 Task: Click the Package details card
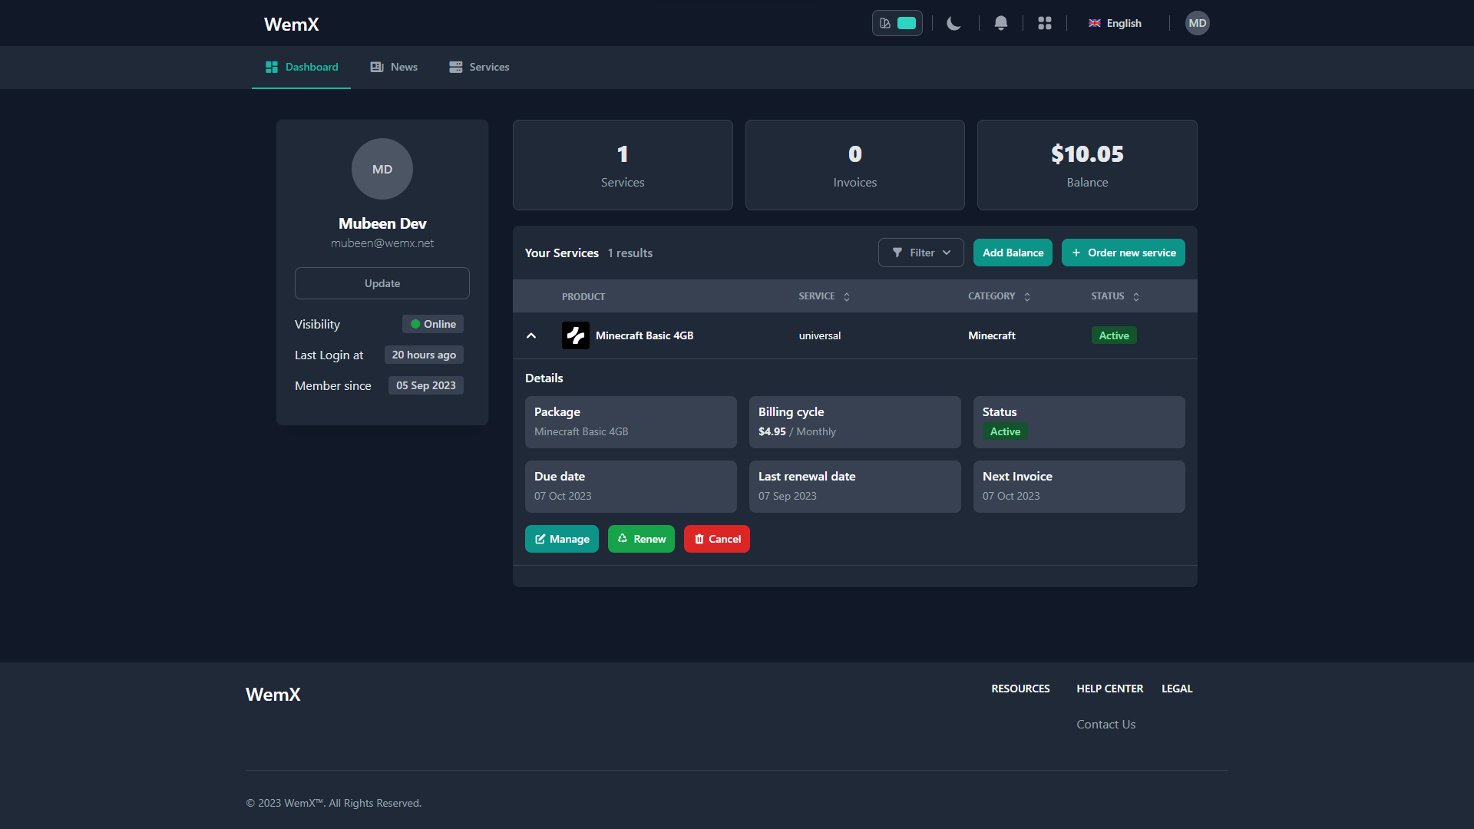click(631, 422)
